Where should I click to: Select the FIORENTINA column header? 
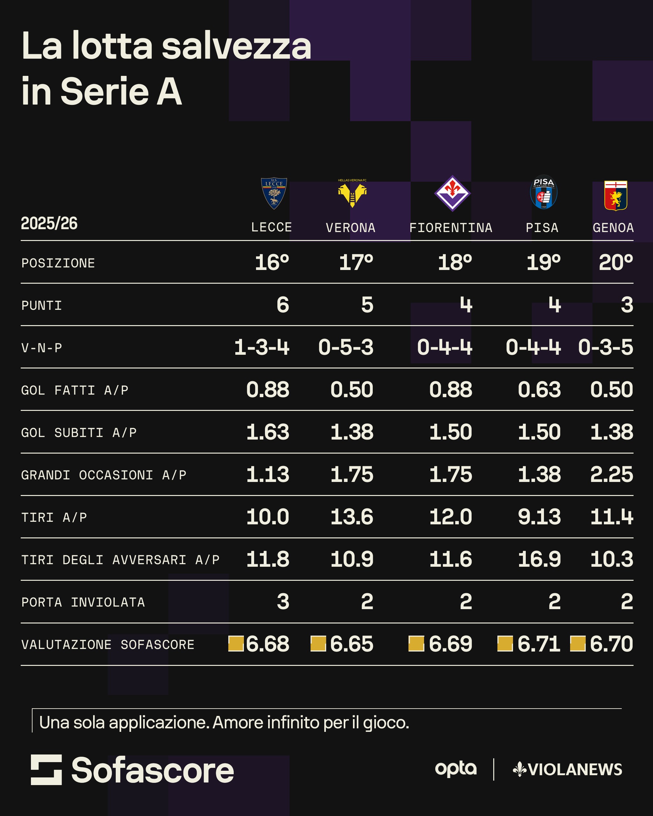pos(451,228)
